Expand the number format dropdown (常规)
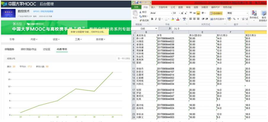The height and width of the screenshot is (122, 268). (247, 13)
